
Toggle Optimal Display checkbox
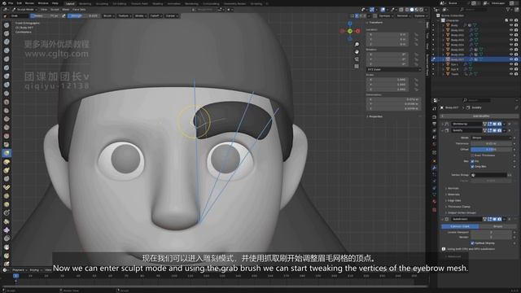pos(472,243)
